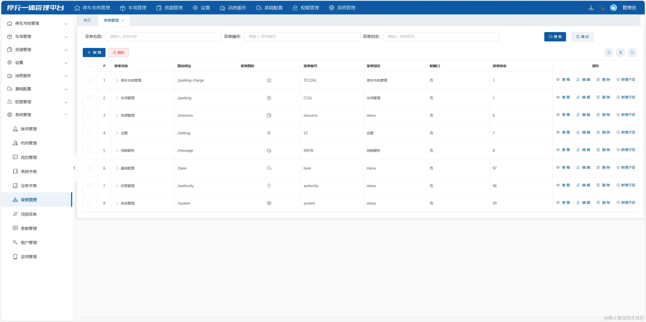Focus the 菜单编号 input field
This screenshot has width=646, height=322.
[x=302, y=37]
